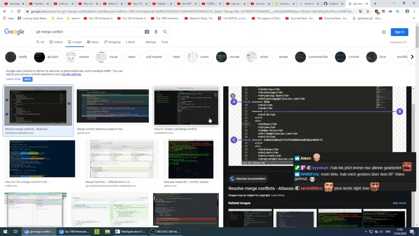Open a new browser tab

[x=375, y=4]
